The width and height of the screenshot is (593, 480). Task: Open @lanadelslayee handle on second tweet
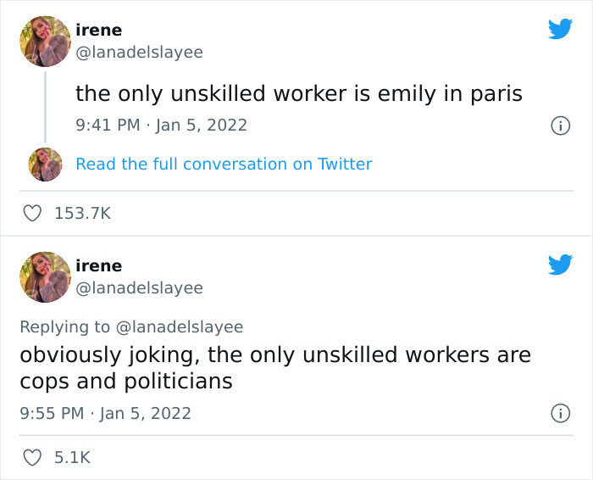point(139,288)
